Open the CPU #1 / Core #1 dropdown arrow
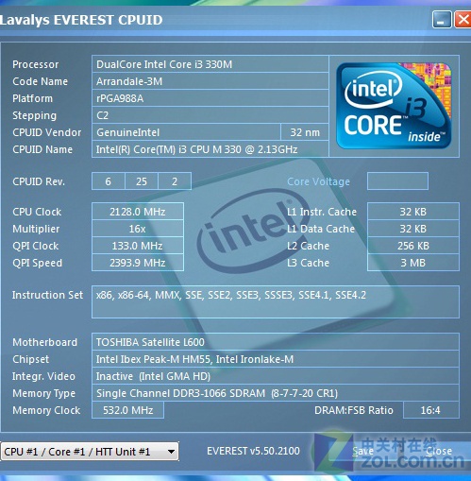This screenshot has width=471, height=481. (x=171, y=452)
